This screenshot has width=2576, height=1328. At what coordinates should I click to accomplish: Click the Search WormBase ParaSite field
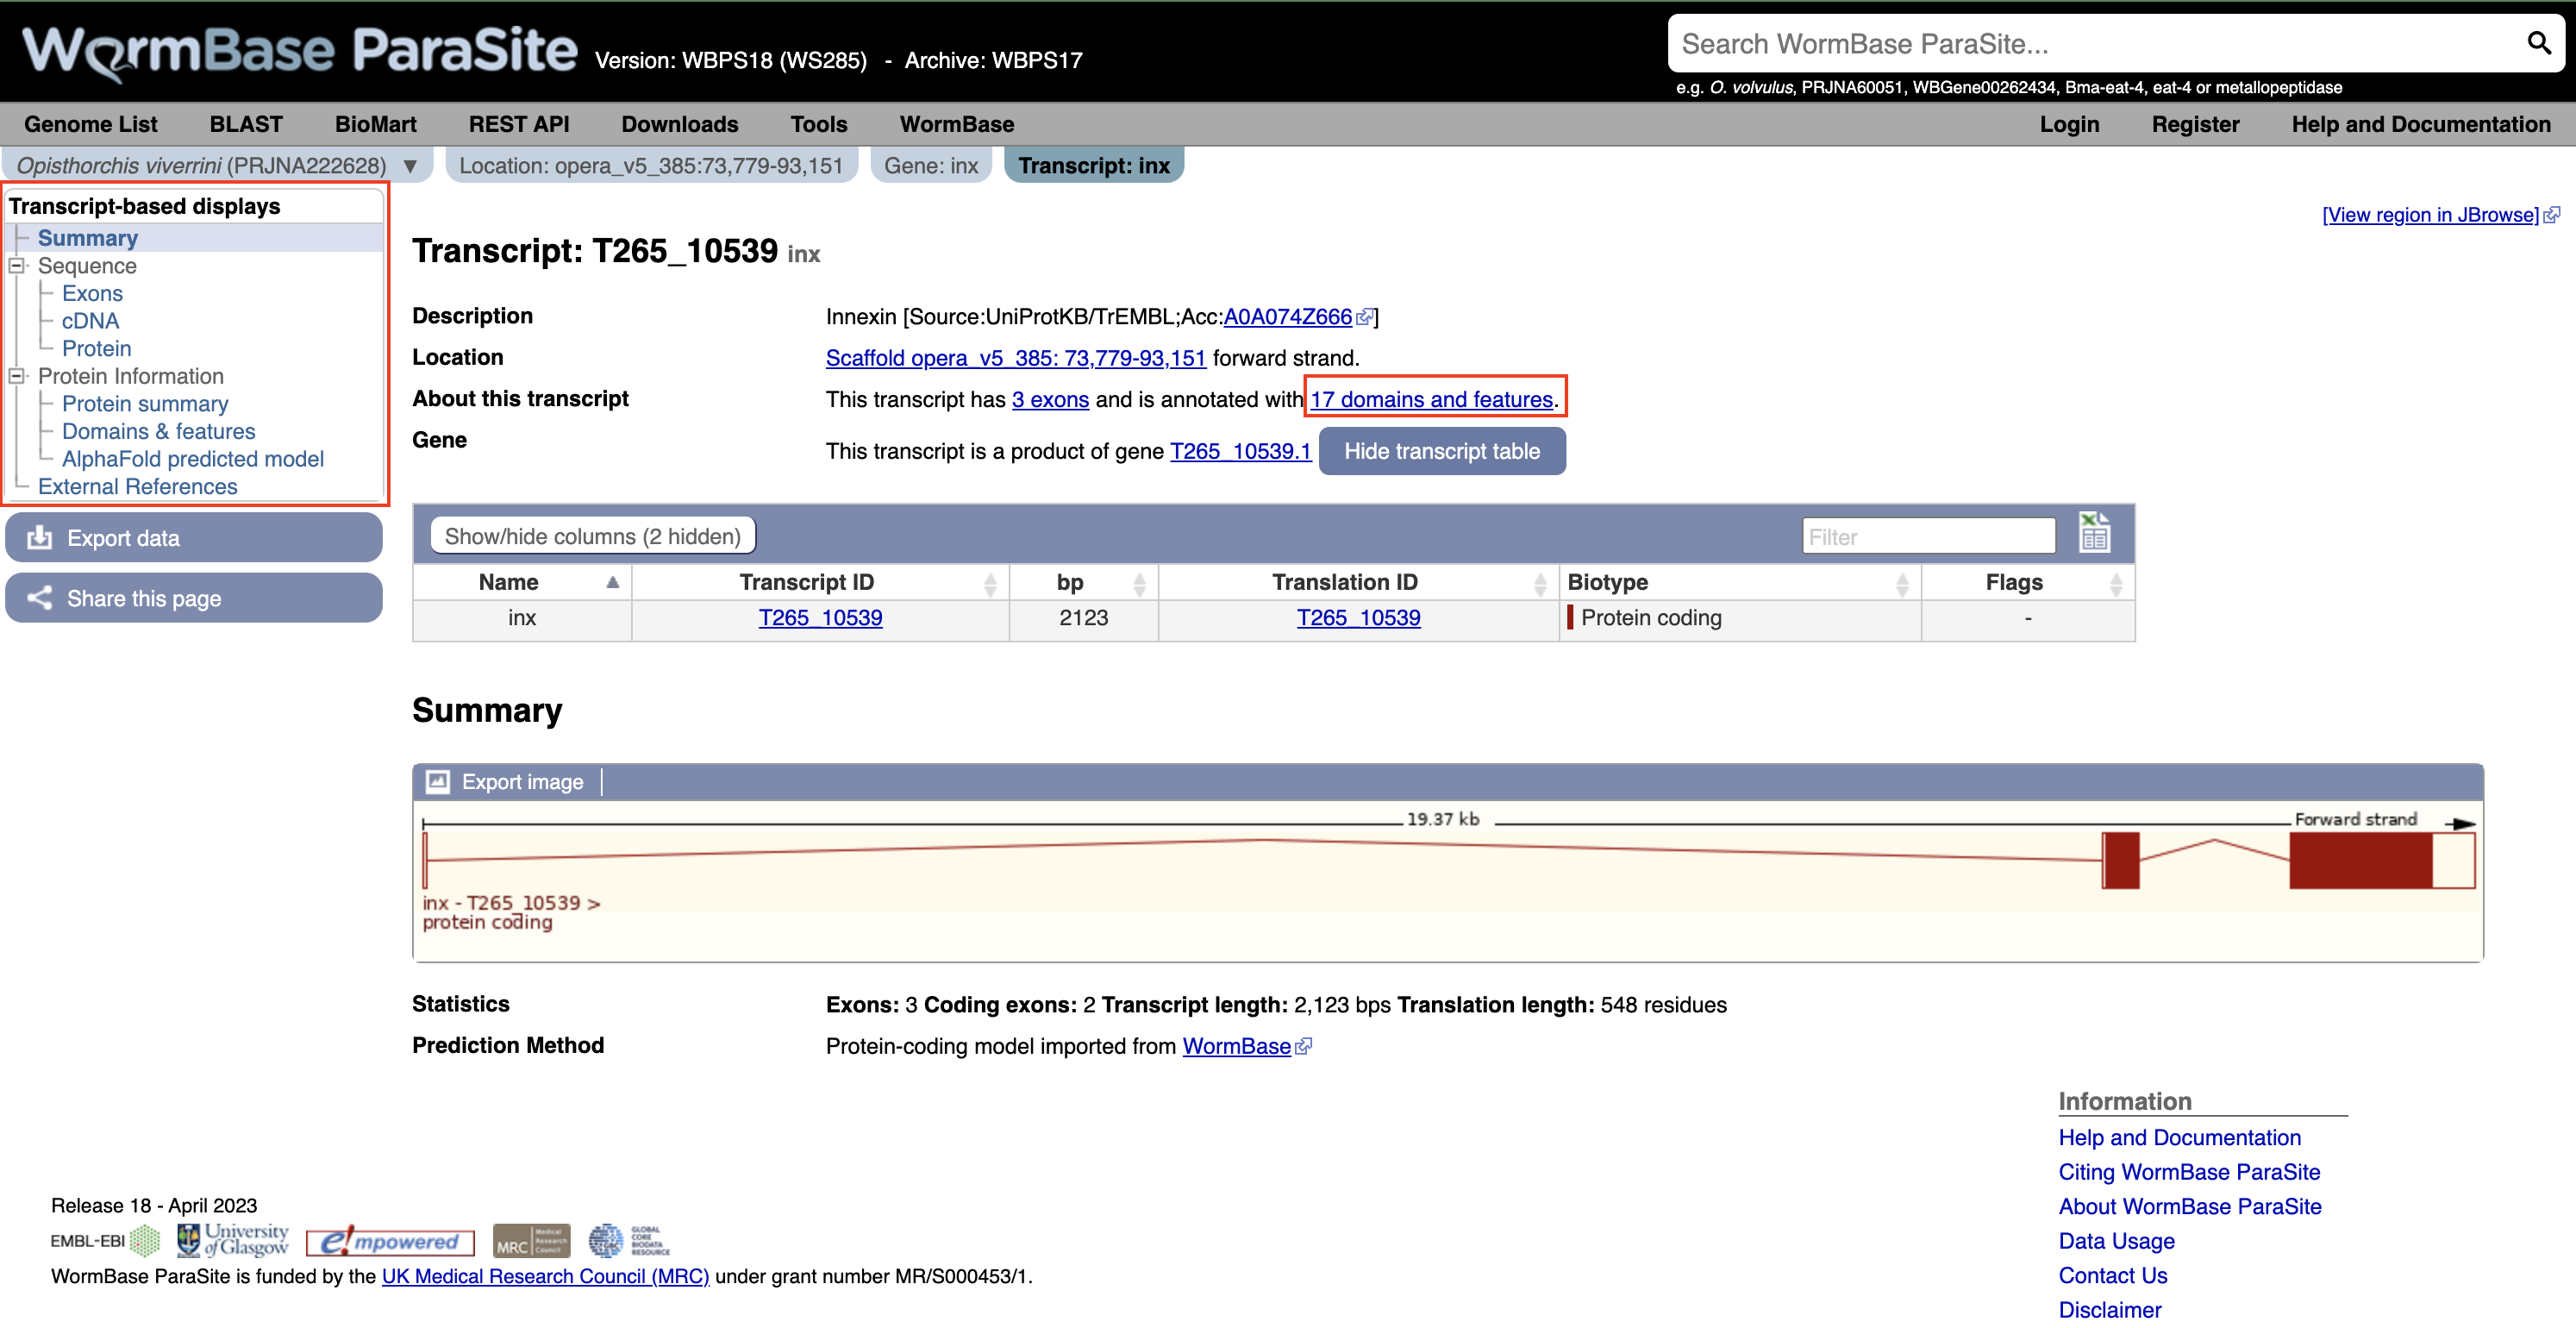(2095, 43)
